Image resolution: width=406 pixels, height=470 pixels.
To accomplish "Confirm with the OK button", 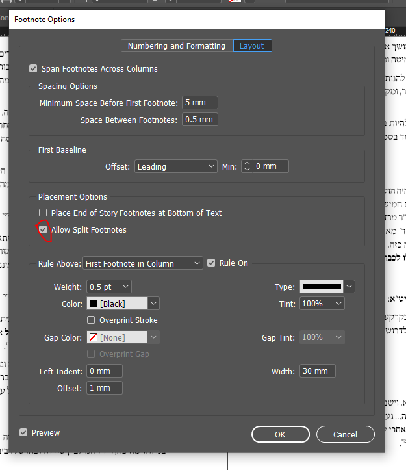I will click(281, 434).
